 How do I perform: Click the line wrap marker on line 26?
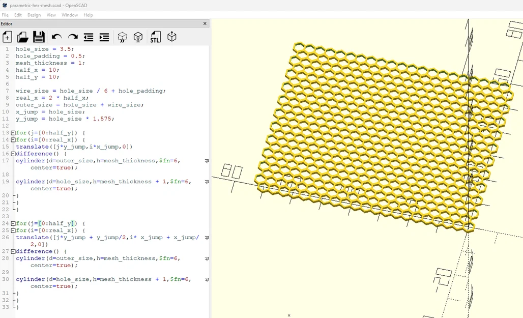click(207, 238)
